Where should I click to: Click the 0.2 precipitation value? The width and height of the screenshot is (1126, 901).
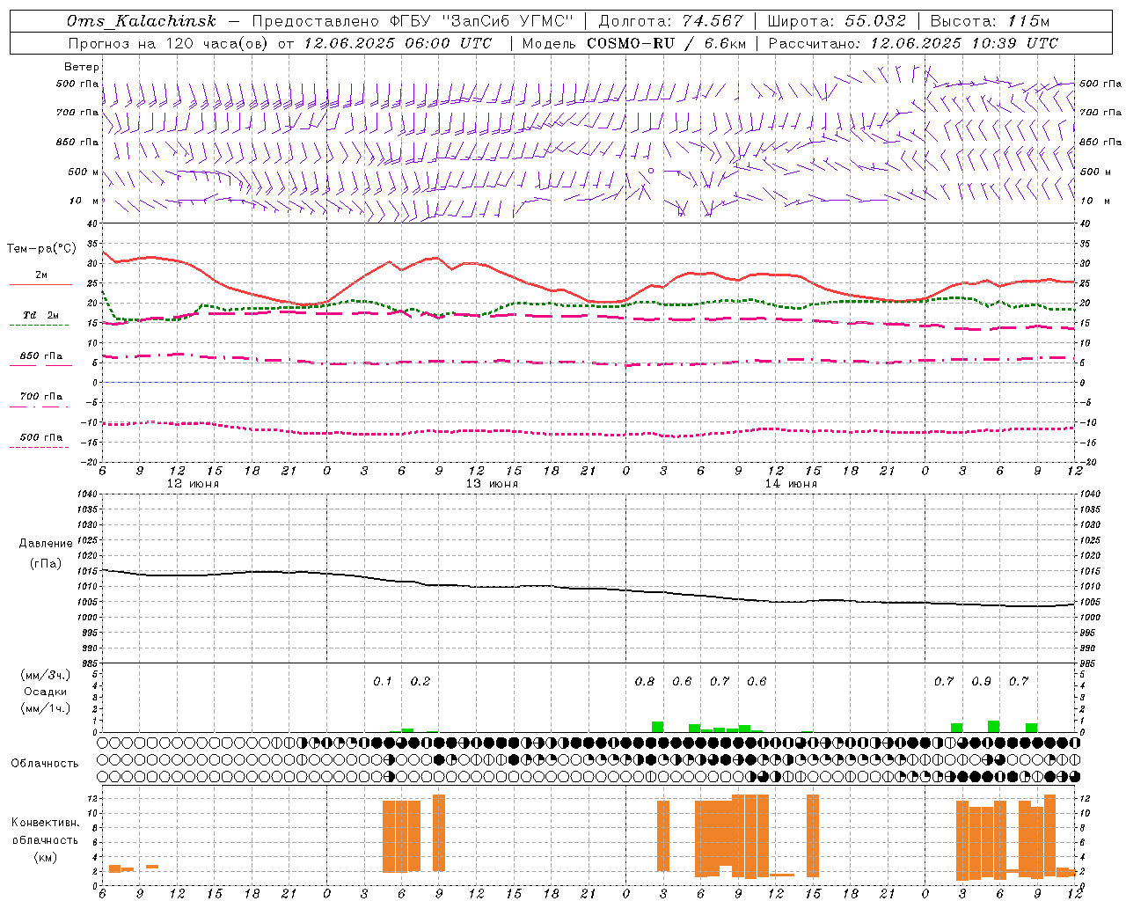tap(420, 682)
